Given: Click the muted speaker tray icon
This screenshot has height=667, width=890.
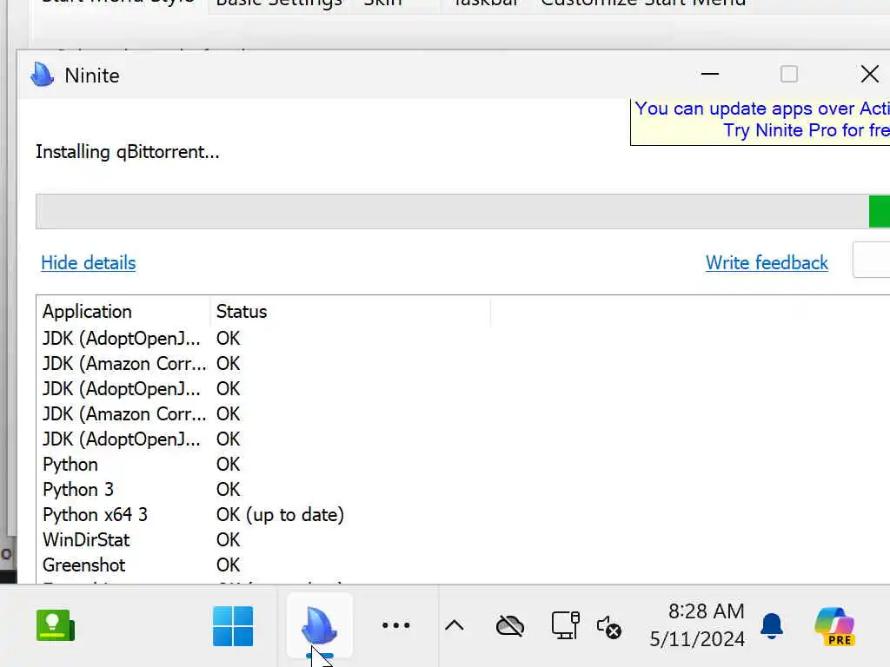Looking at the screenshot, I should pyautogui.click(x=609, y=627).
